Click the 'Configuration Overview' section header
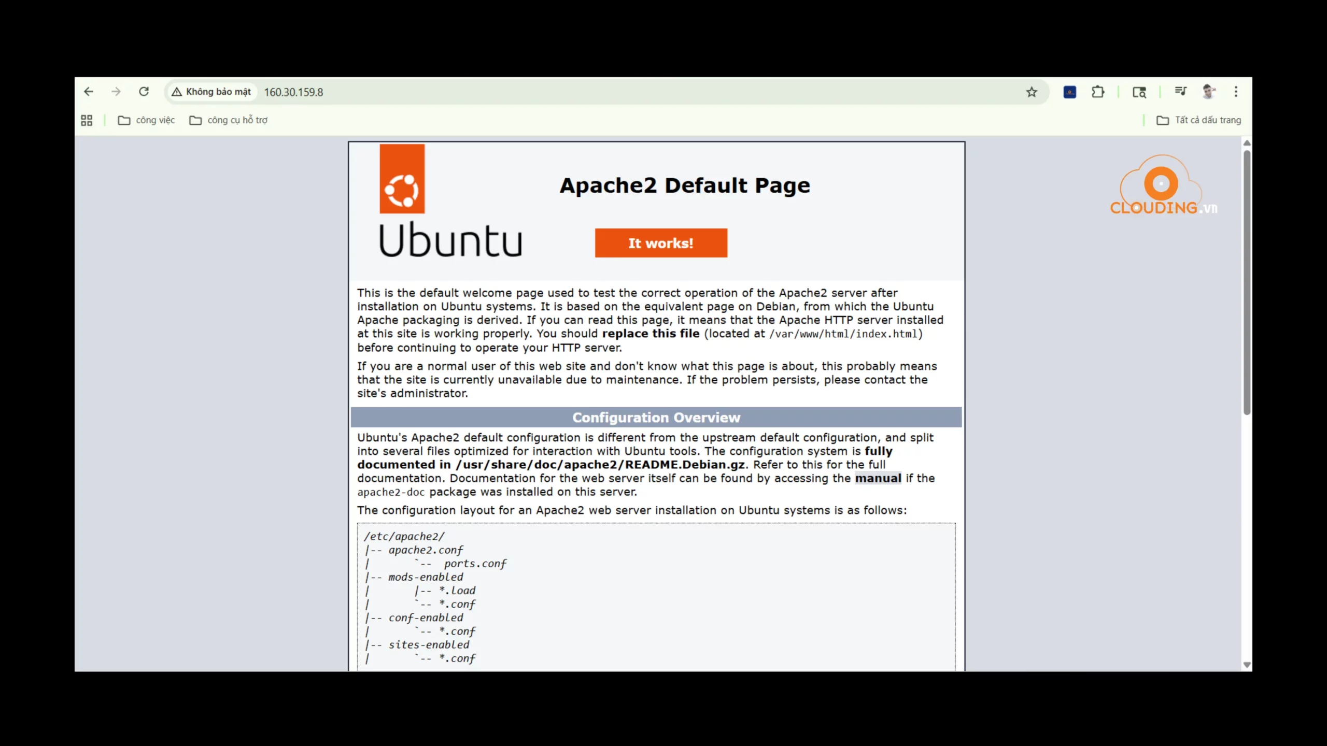Viewport: 1327px width, 746px height. click(656, 418)
